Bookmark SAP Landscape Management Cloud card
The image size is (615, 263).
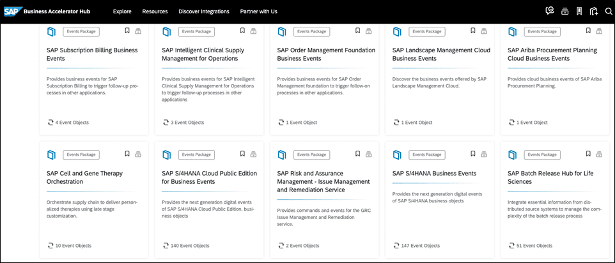pos(473,31)
